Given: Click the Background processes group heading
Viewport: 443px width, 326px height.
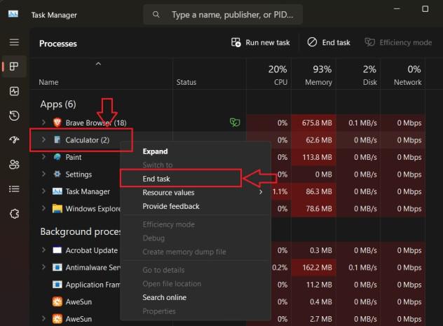Looking at the screenshot, I should [x=80, y=231].
